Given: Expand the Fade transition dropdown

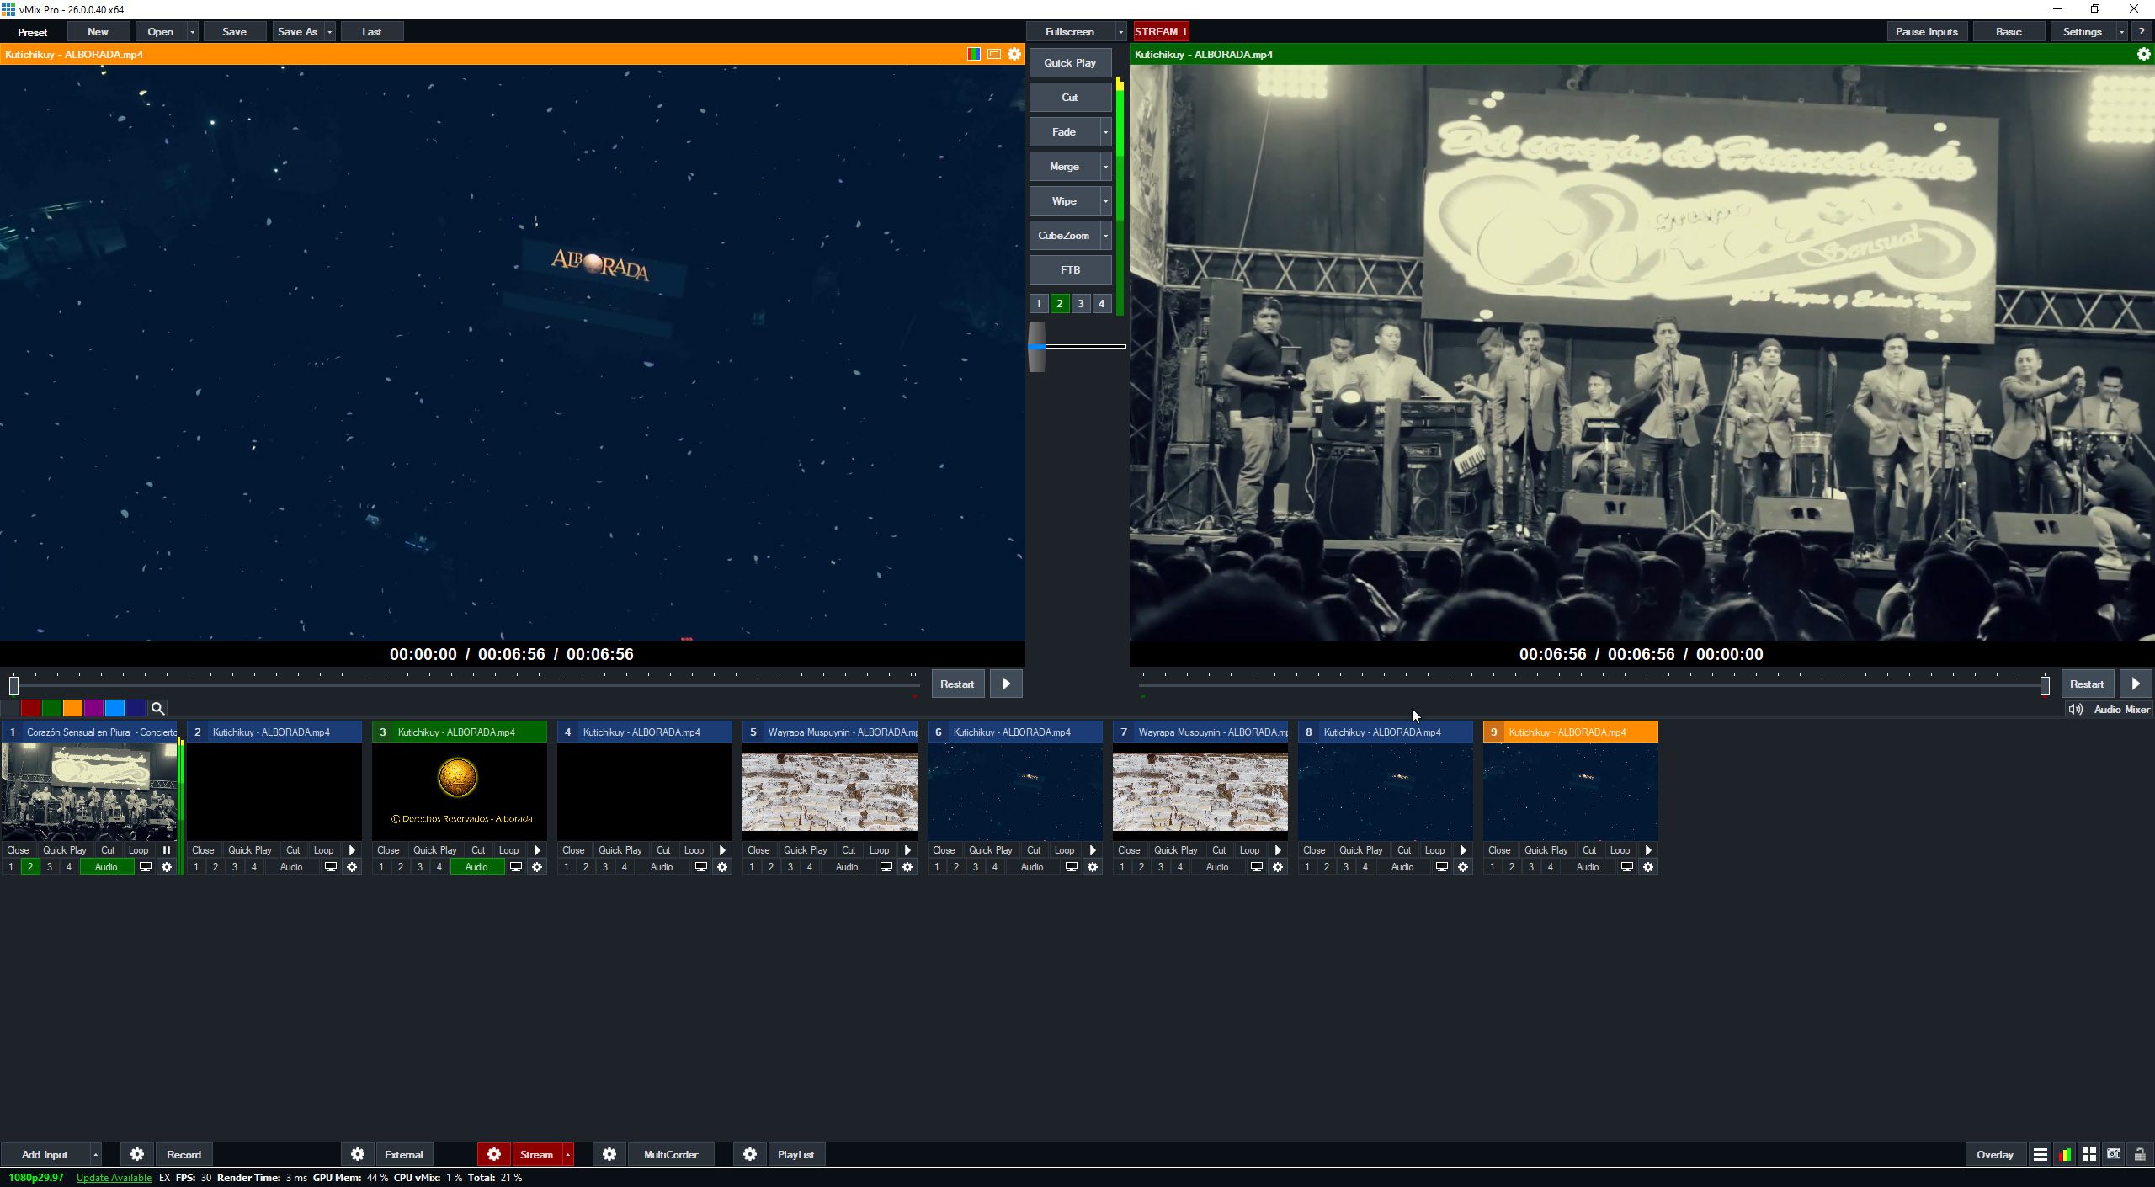Looking at the screenshot, I should pos(1105,132).
